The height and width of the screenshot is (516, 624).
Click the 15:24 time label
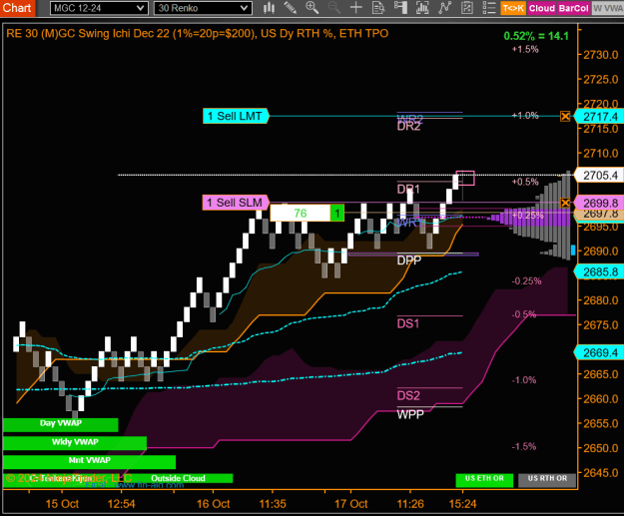[462, 504]
